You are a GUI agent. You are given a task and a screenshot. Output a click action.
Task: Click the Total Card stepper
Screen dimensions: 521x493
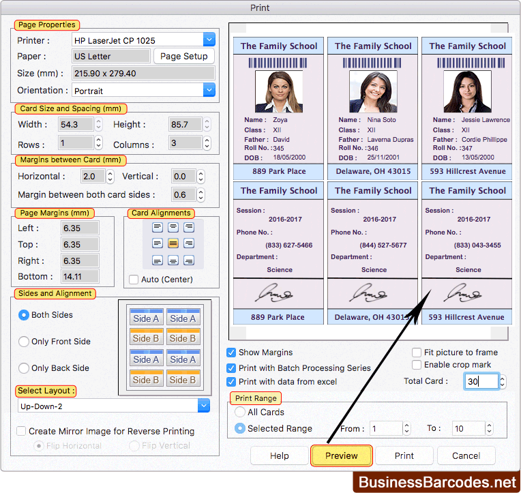503,382
